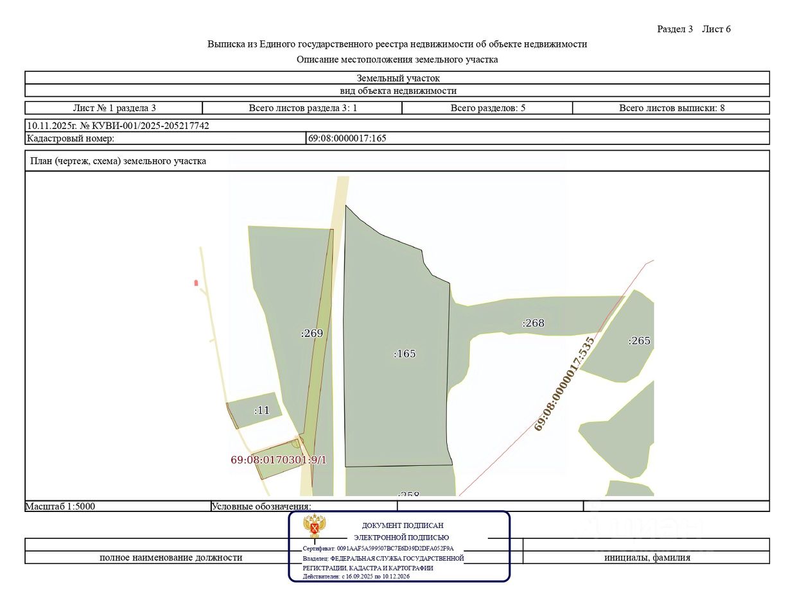Click cadastral number value 69:08:0000017:165

tap(347, 138)
